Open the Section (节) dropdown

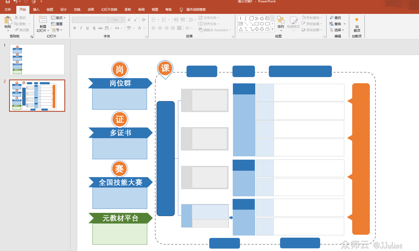point(57,30)
